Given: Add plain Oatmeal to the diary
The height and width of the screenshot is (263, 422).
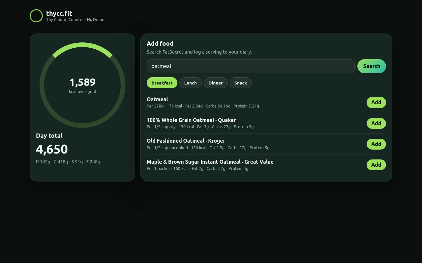Looking at the screenshot, I should tap(376, 102).
